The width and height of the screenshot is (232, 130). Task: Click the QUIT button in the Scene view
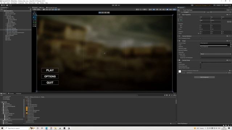pyautogui.click(x=50, y=83)
